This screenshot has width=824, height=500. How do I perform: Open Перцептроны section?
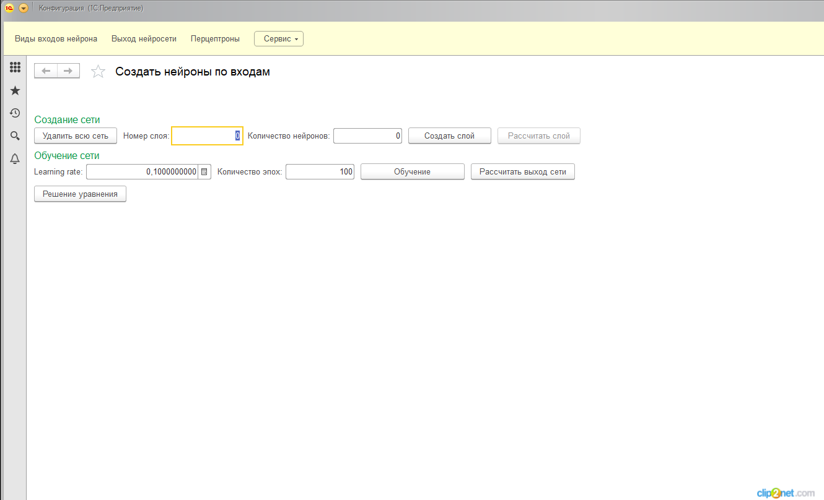click(215, 38)
